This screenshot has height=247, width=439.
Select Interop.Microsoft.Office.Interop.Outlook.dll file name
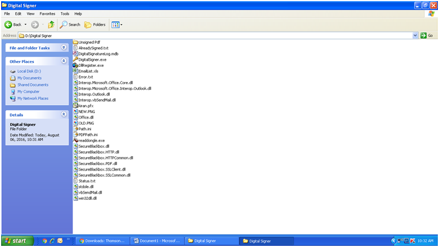tap(115, 89)
